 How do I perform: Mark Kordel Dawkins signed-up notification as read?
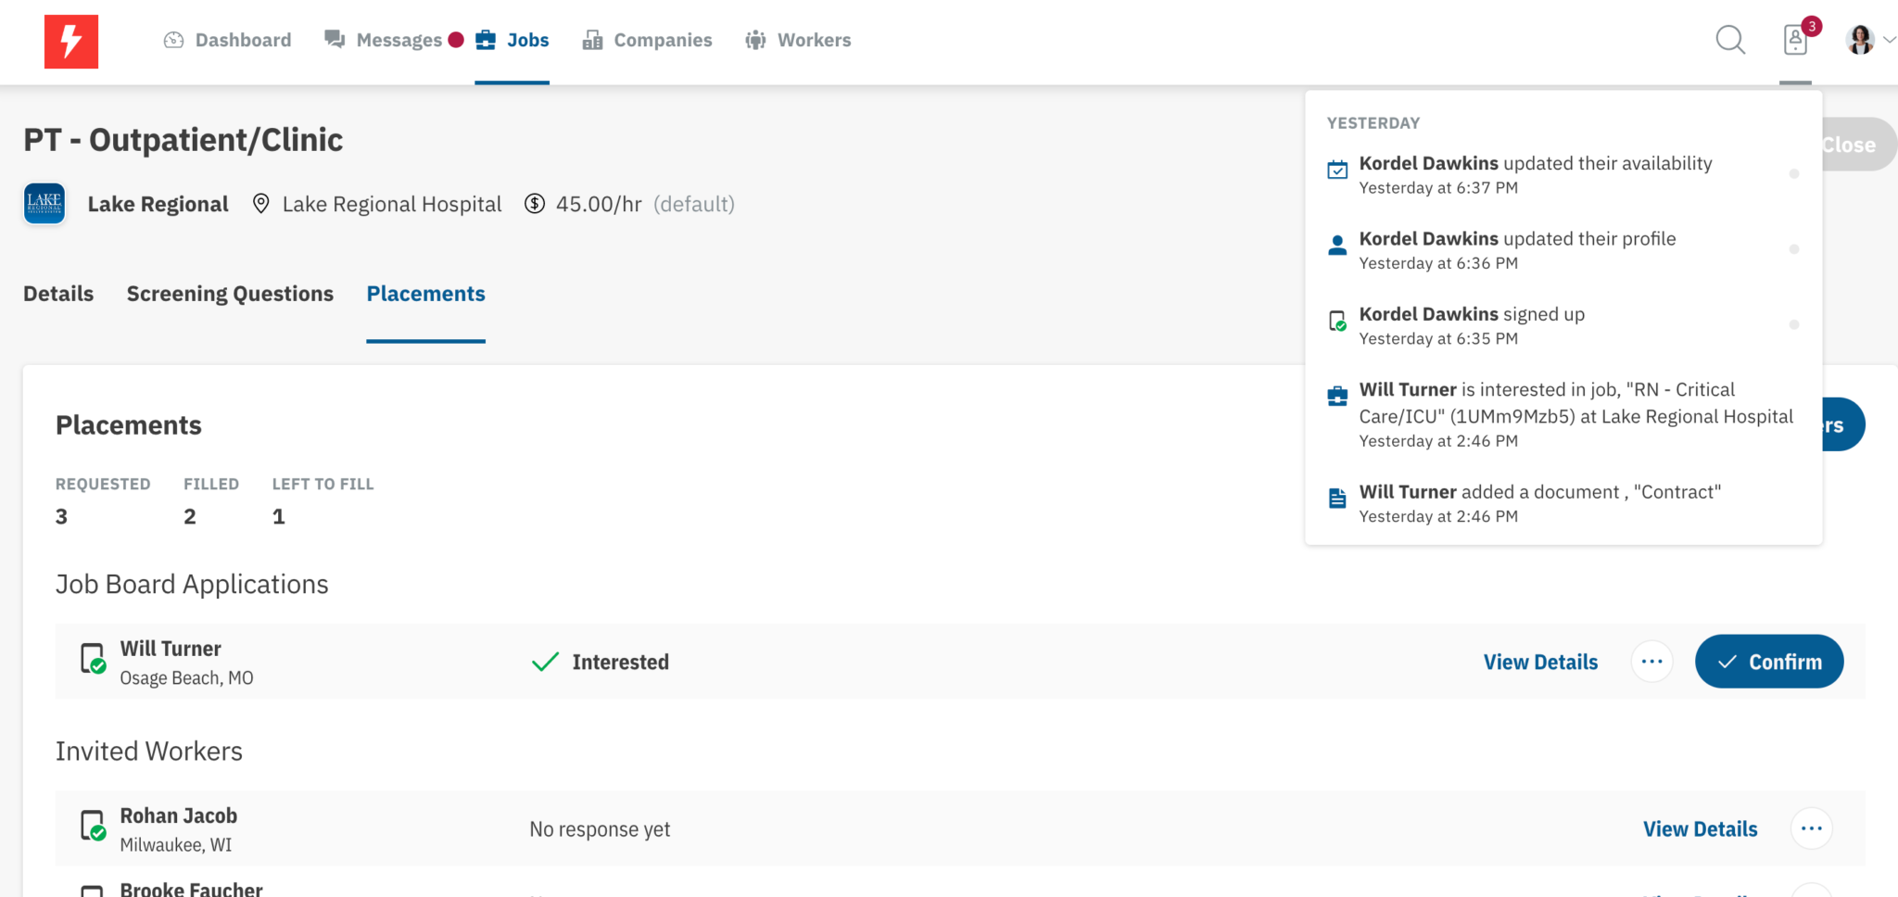click(1796, 325)
